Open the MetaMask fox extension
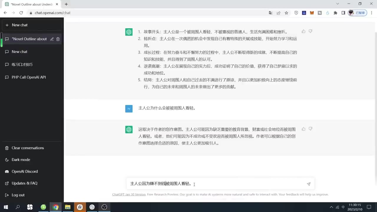Screen dimensions: 377x212 coord(312,13)
